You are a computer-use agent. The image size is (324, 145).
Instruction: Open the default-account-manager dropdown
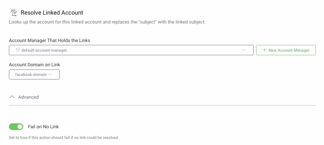click(x=131, y=50)
